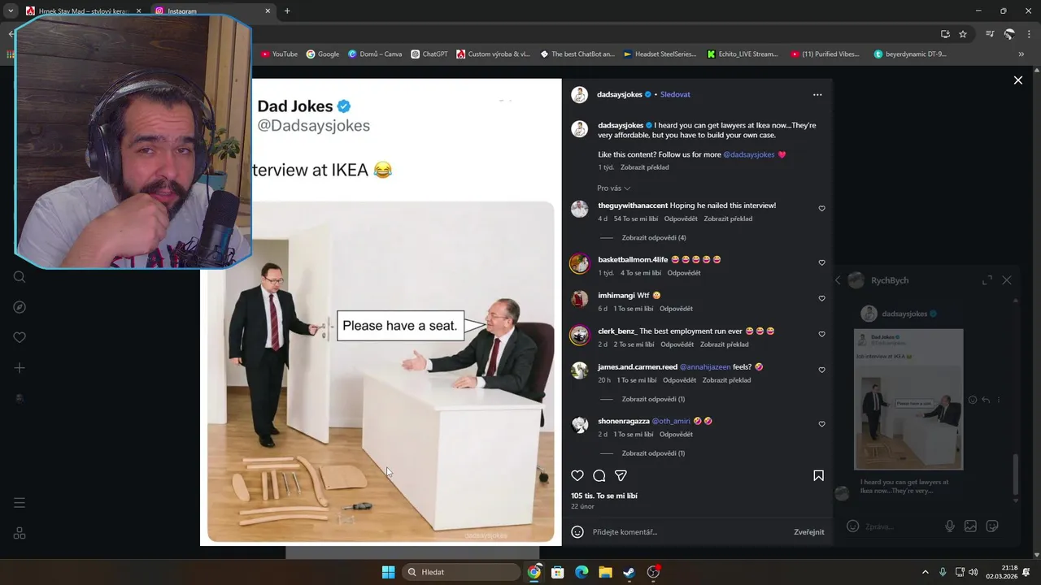Open the emoji picker in comment field

point(577,531)
